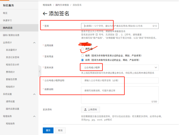The width and height of the screenshot is (179, 135).
Task: Open 通用设置 page
Action: (x=10, y=101)
